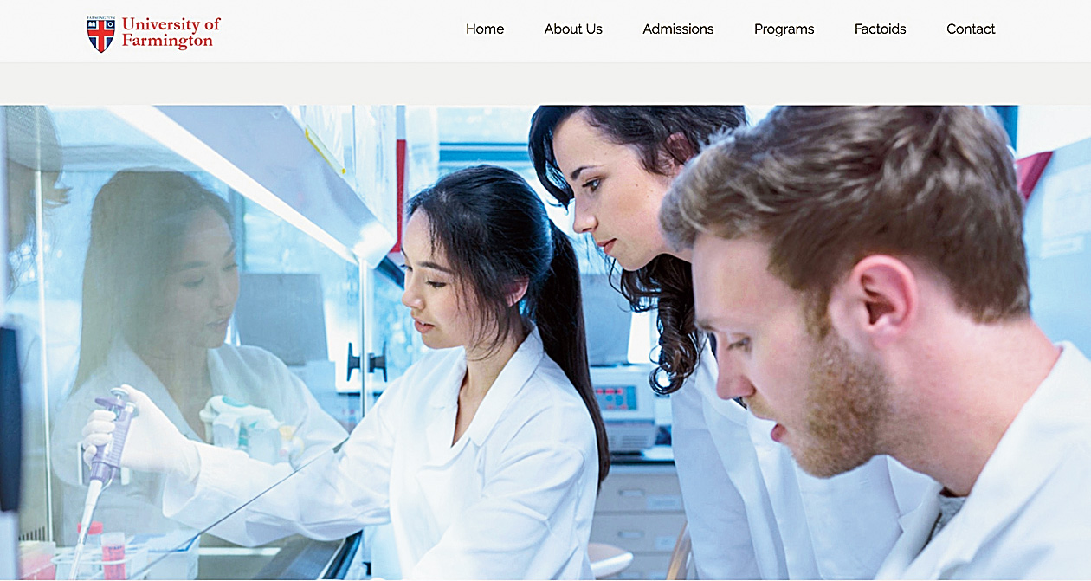Click the empty header area beside logo
The height and width of the screenshot is (581, 1091).
click(x=342, y=31)
